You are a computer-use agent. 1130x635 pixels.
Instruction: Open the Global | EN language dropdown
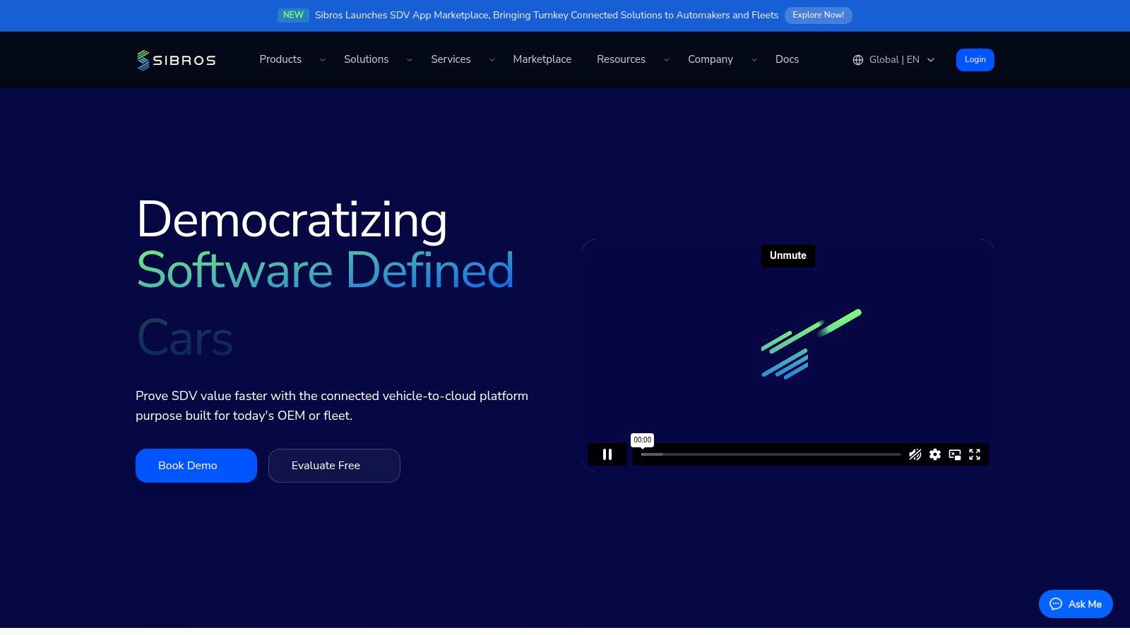pyautogui.click(x=894, y=60)
